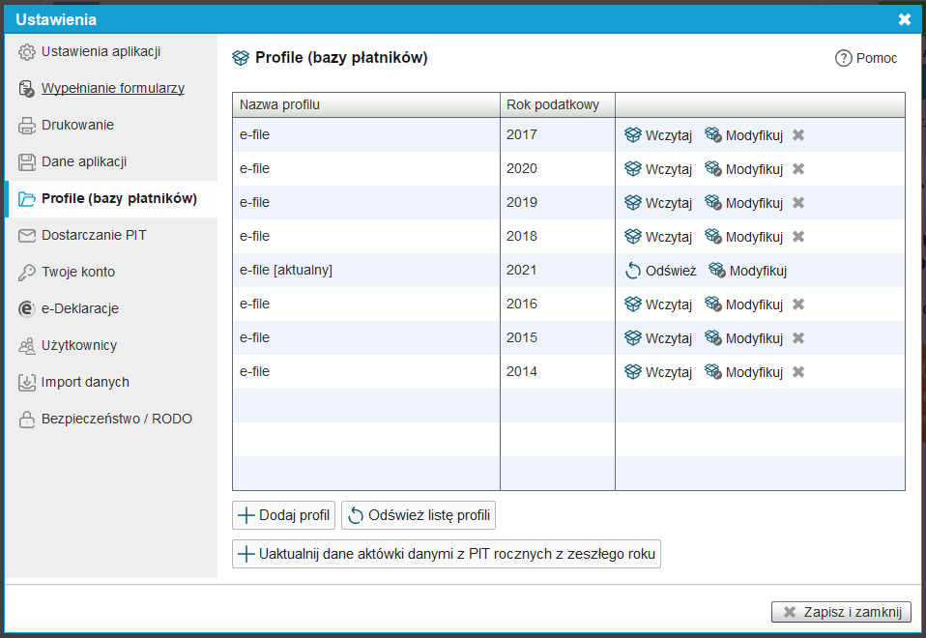This screenshot has width=926, height=638.
Task: Click Odśwież listę profili button
Action: [x=419, y=515]
